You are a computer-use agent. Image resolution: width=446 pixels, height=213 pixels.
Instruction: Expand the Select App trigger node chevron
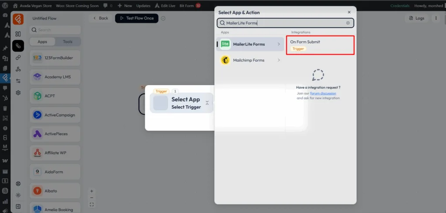coord(207,103)
